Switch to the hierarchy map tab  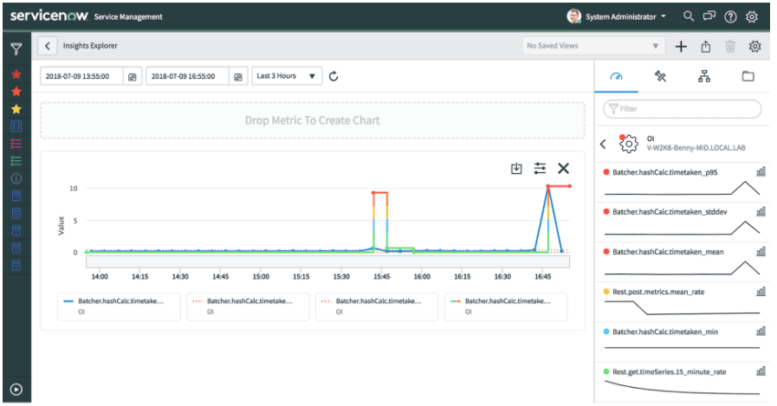[x=704, y=76]
